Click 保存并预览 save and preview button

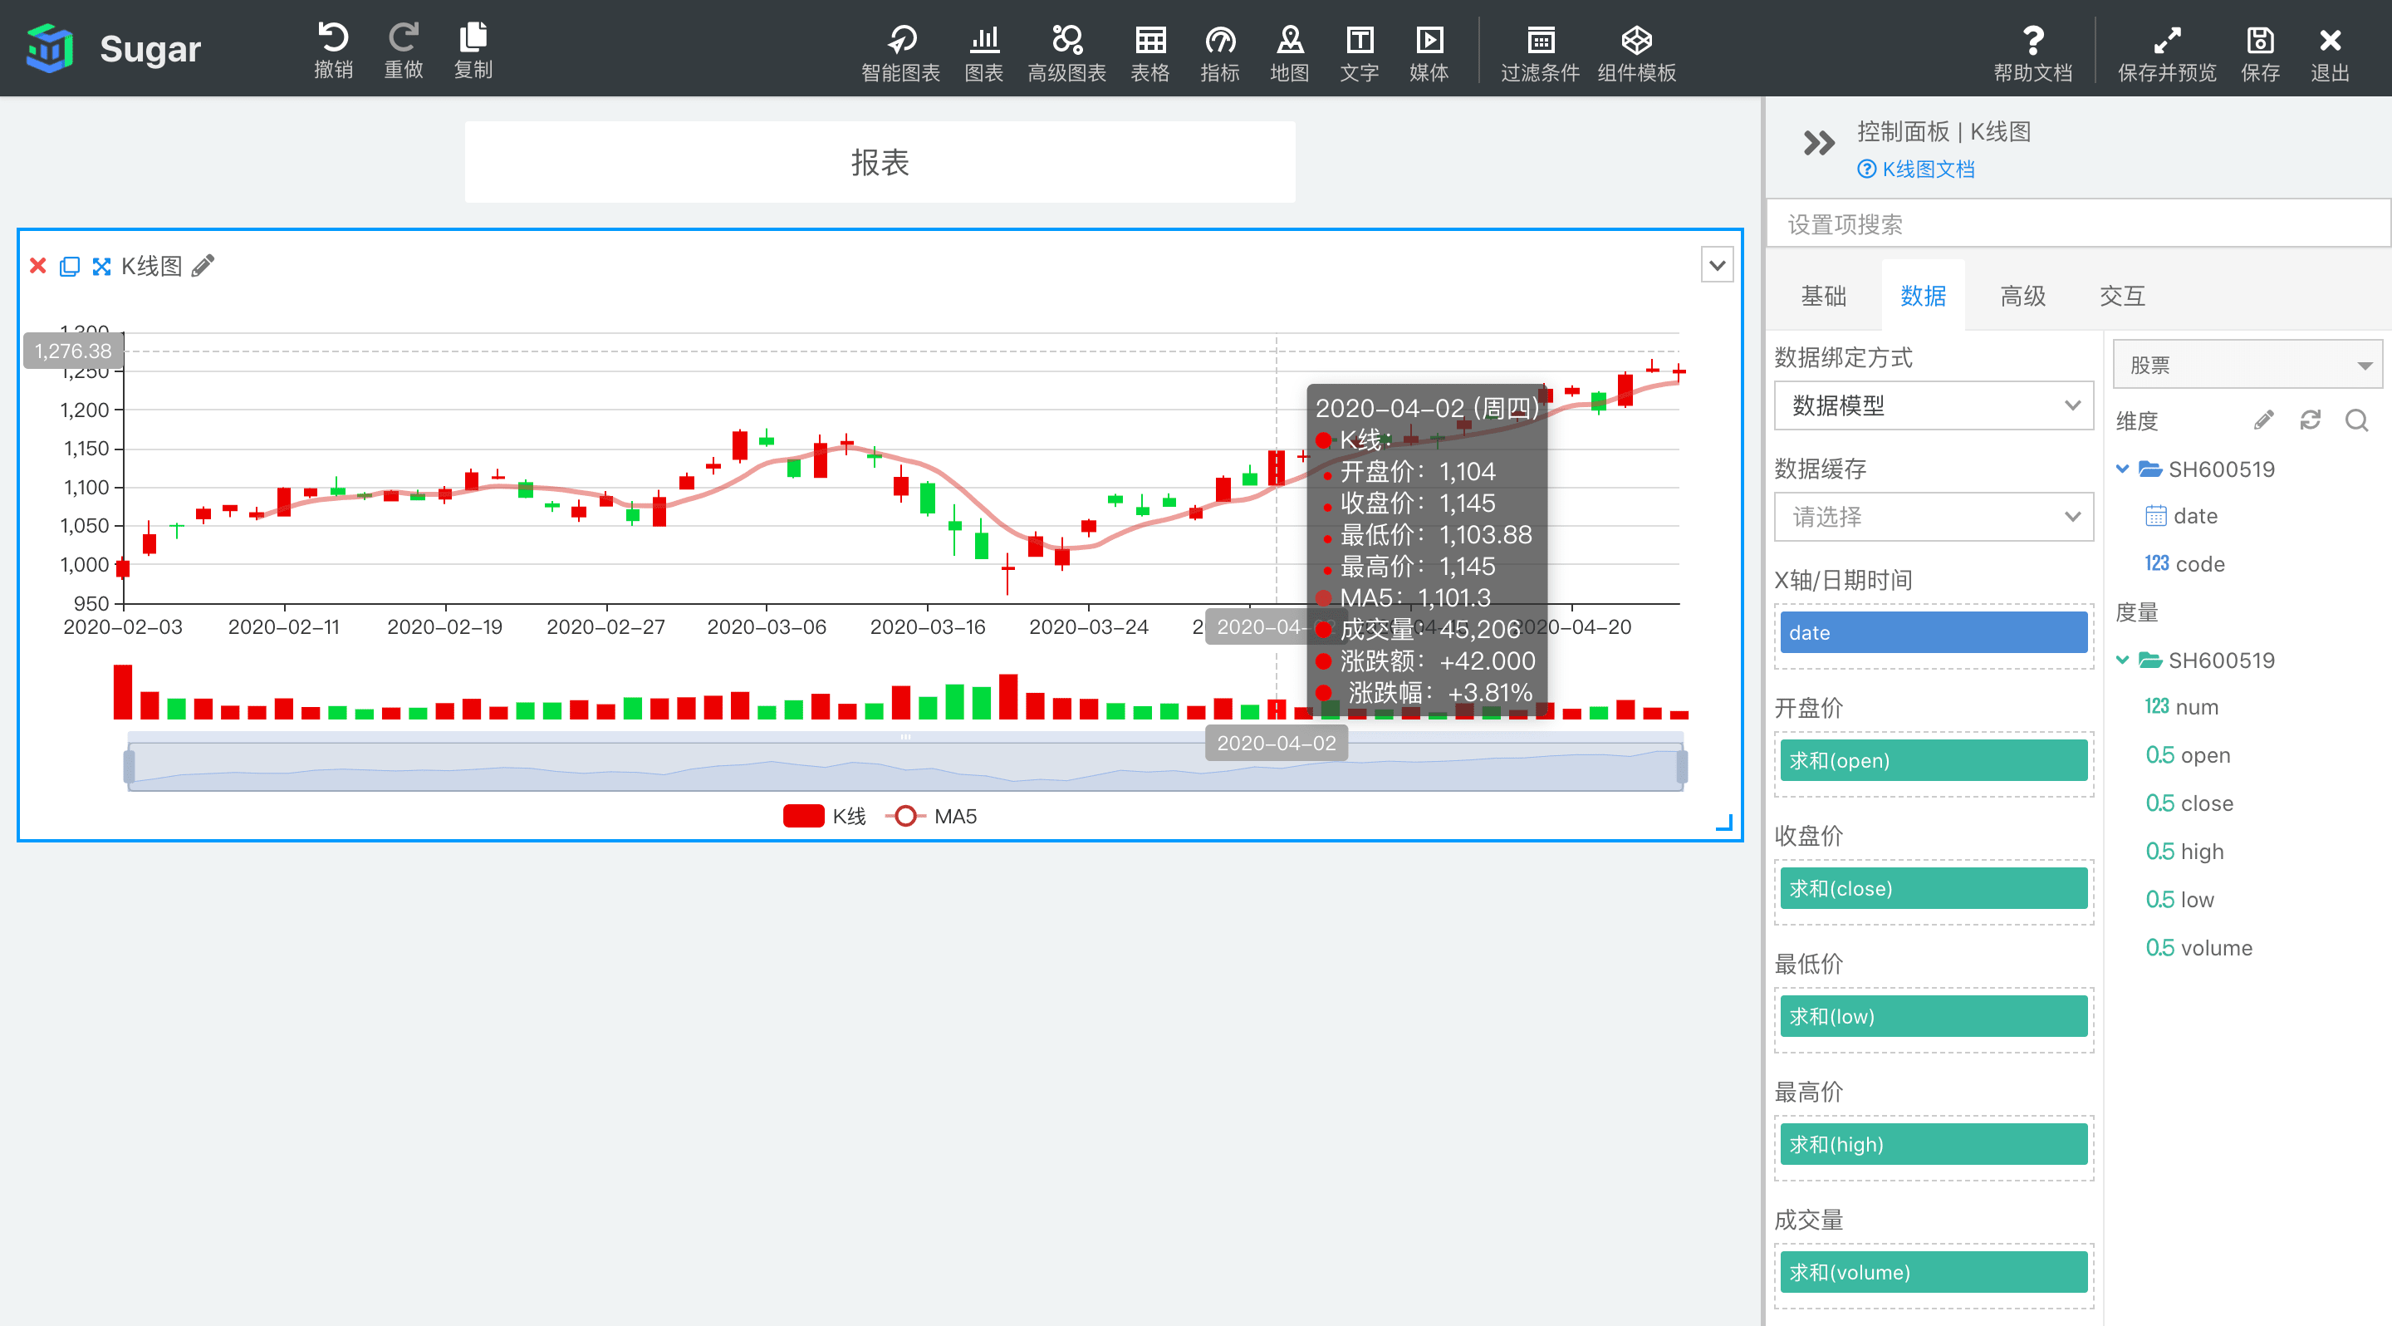pyautogui.click(x=2165, y=52)
